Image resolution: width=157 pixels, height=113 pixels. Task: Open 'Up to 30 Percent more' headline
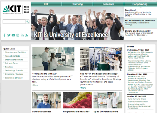[106, 111]
